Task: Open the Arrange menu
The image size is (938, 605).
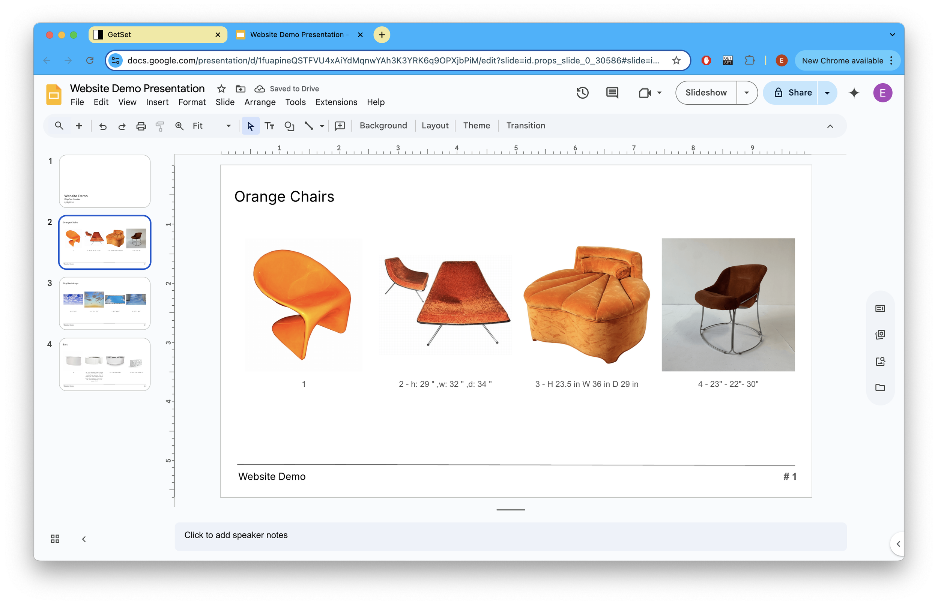Action: [x=260, y=102]
